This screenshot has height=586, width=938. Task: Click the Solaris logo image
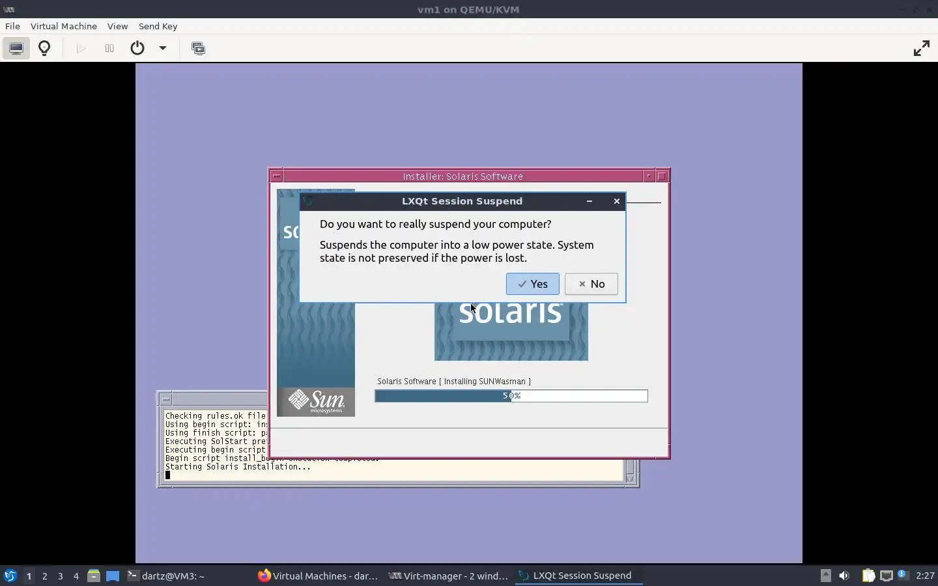tap(511, 331)
